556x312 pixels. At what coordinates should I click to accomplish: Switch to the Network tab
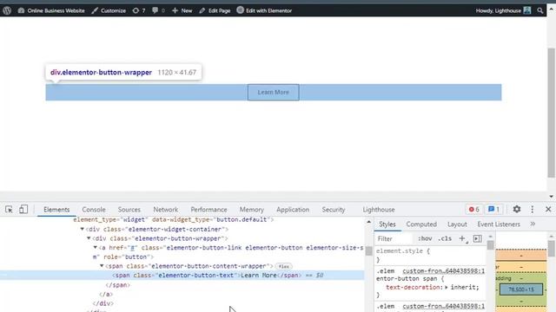pos(166,210)
